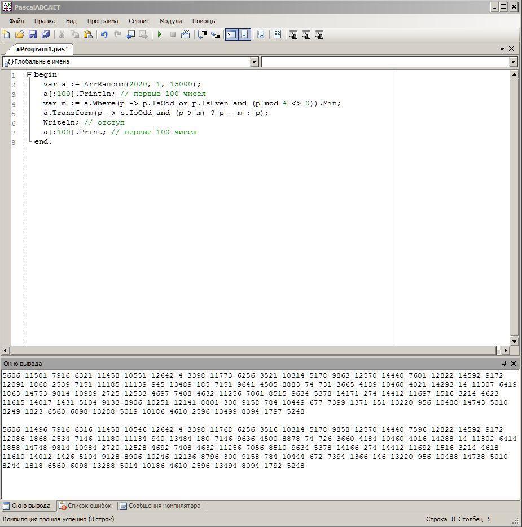Click Writeln in code line 6

(60, 122)
